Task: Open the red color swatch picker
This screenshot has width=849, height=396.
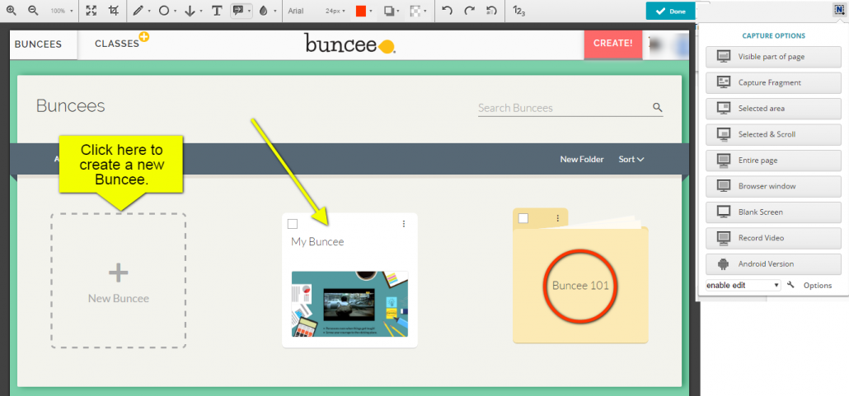Action: point(360,11)
